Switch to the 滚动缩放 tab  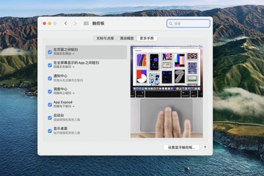tap(127, 38)
